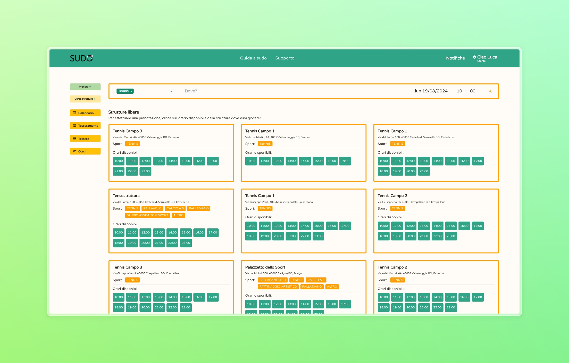Select PALLAVOLO sport tag in Tensostruttura

click(x=152, y=209)
